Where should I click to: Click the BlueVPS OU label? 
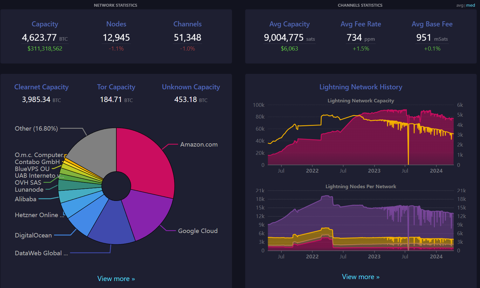tap(32, 169)
